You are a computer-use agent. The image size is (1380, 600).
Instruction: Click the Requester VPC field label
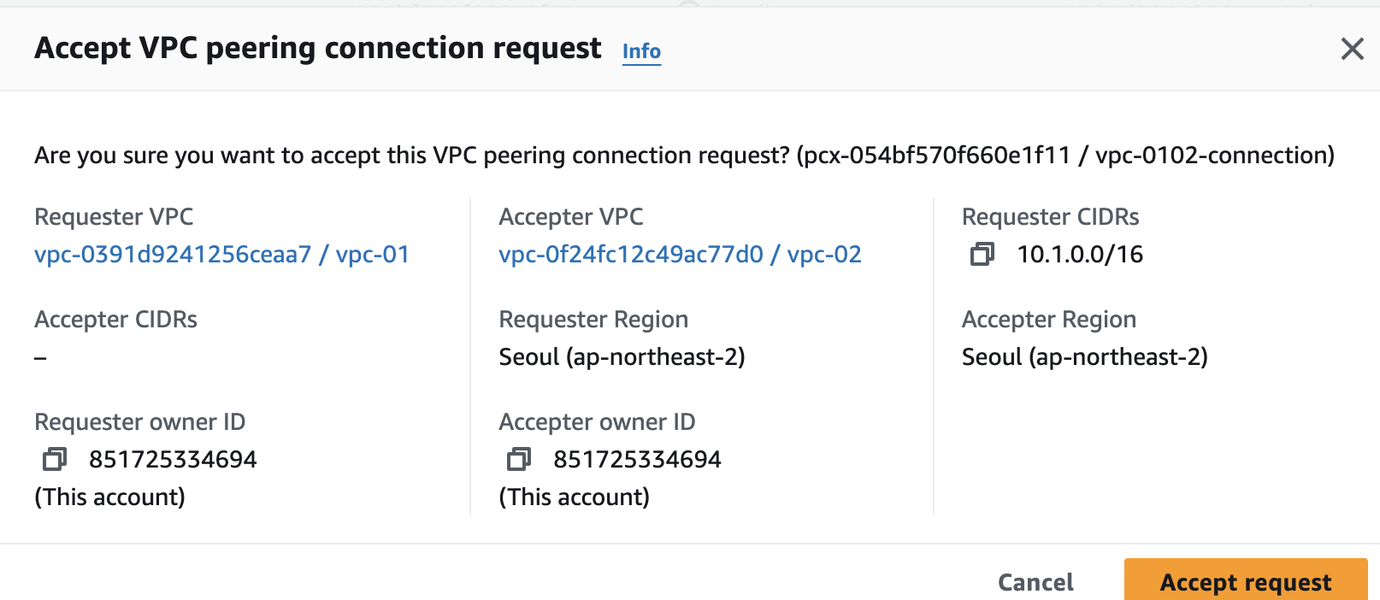114,216
